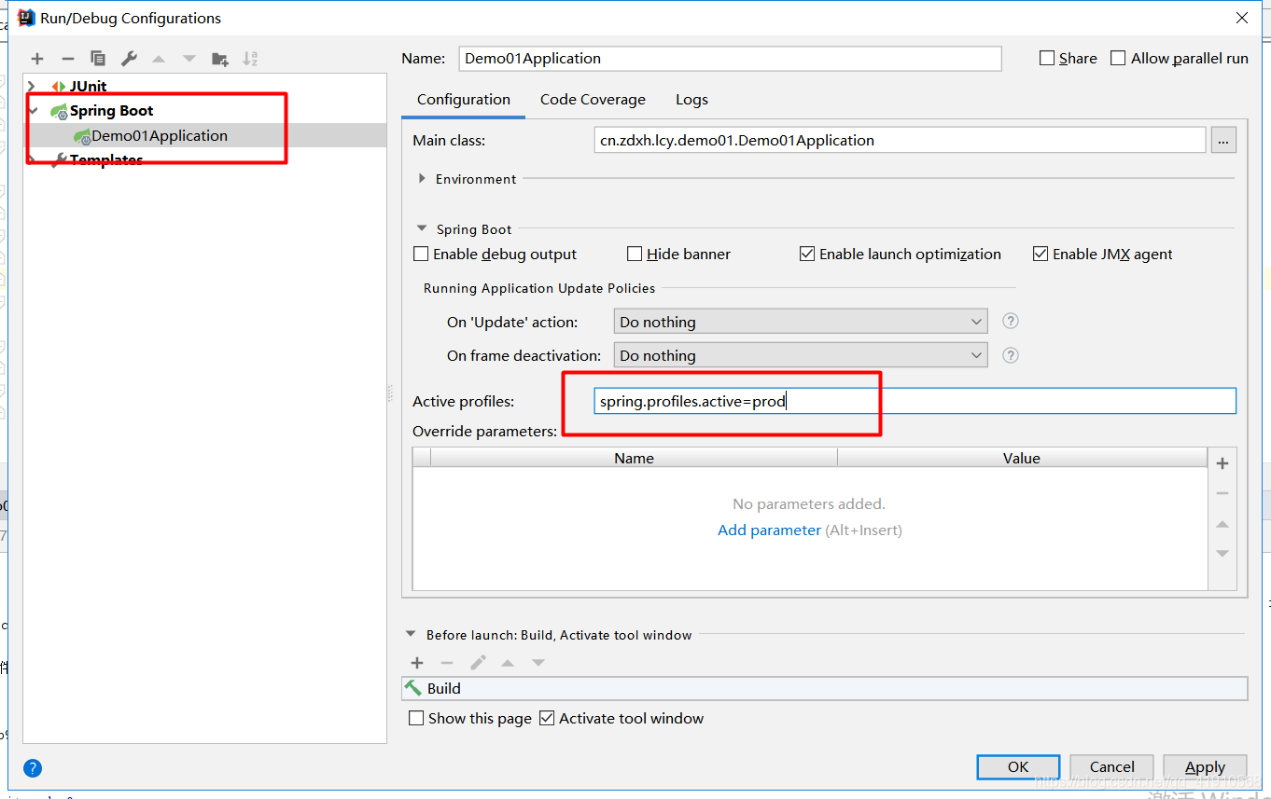Switch to the Code Coverage tab
The image size is (1271, 799).
pyautogui.click(x=593, y=100)
